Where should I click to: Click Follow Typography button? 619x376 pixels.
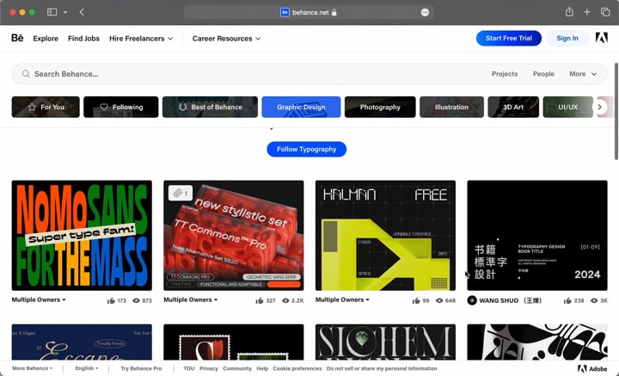(306, 150)
